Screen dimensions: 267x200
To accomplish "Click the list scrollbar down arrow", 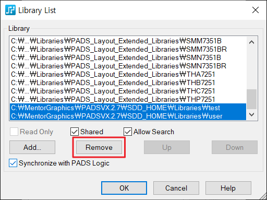I will tap(252, 114).
